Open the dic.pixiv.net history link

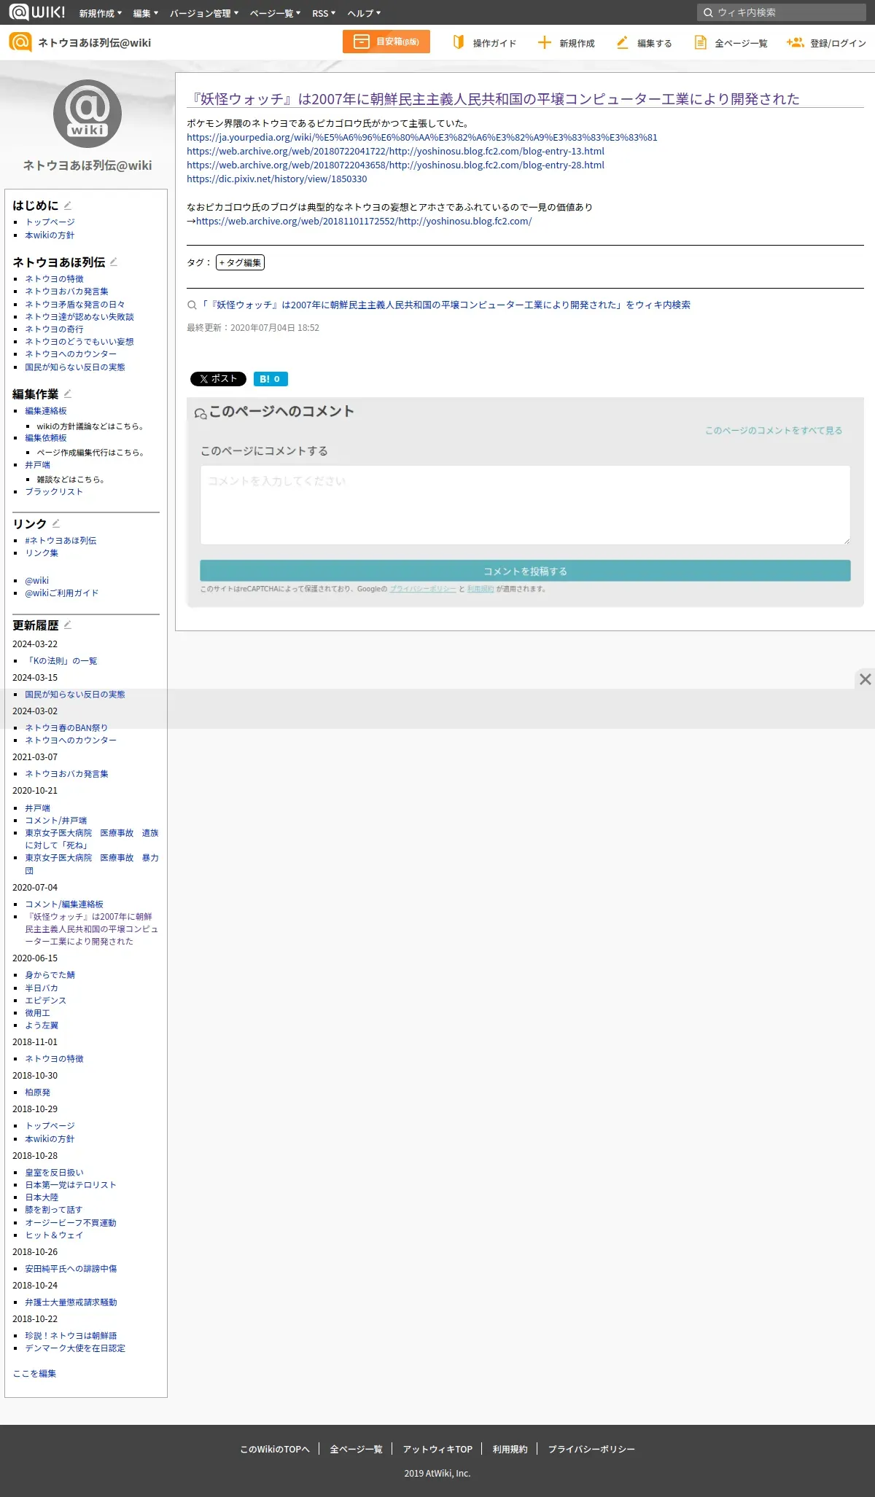pyautogui.click(x=277, y=179)
